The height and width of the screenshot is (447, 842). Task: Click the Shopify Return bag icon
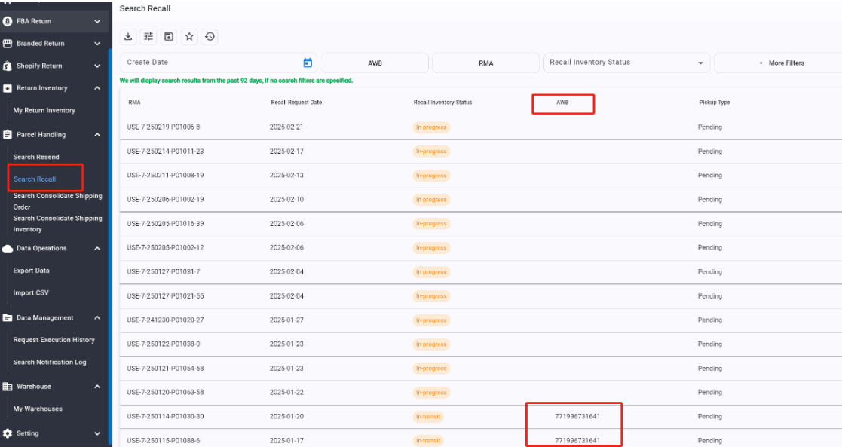coord(8,66)
